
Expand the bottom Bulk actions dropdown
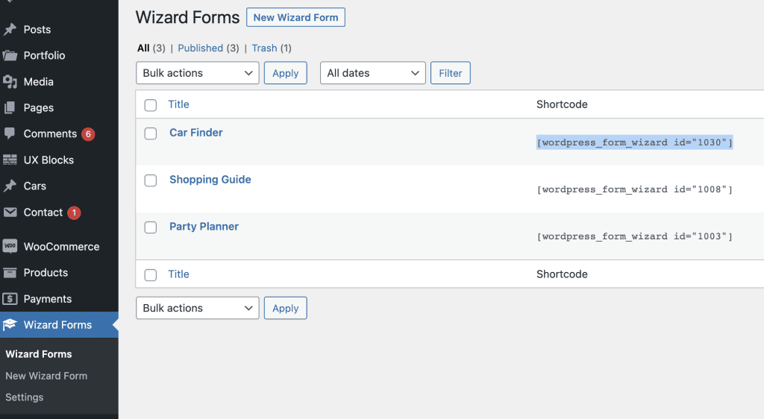click(197, 308)
